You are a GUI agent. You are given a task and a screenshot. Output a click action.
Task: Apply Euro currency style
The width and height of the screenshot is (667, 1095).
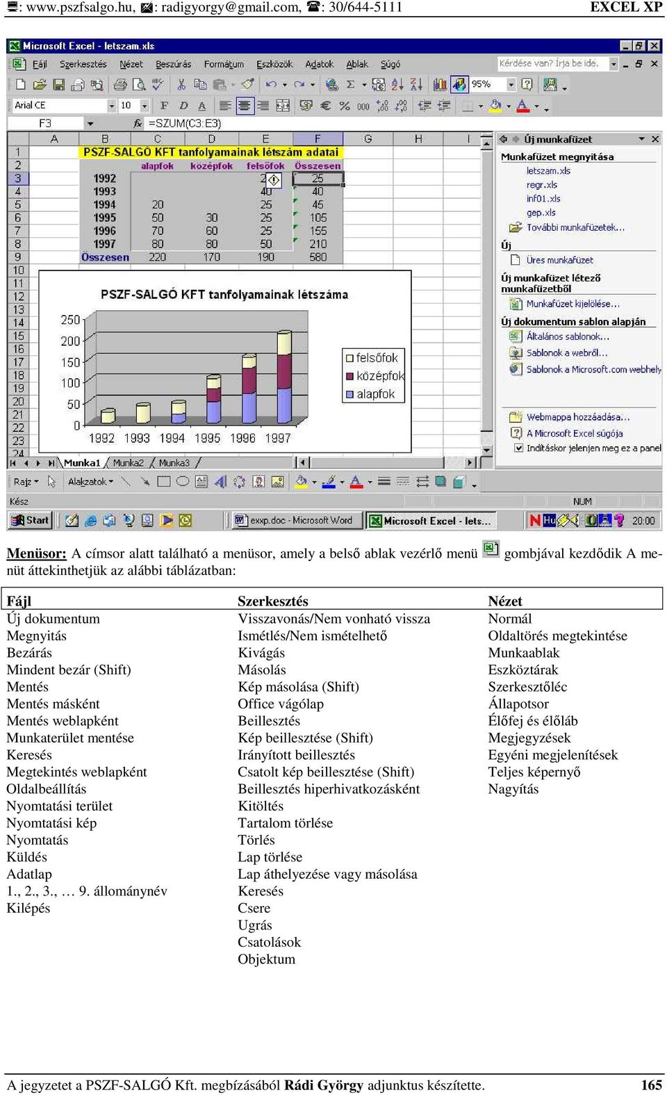point(325,106)
